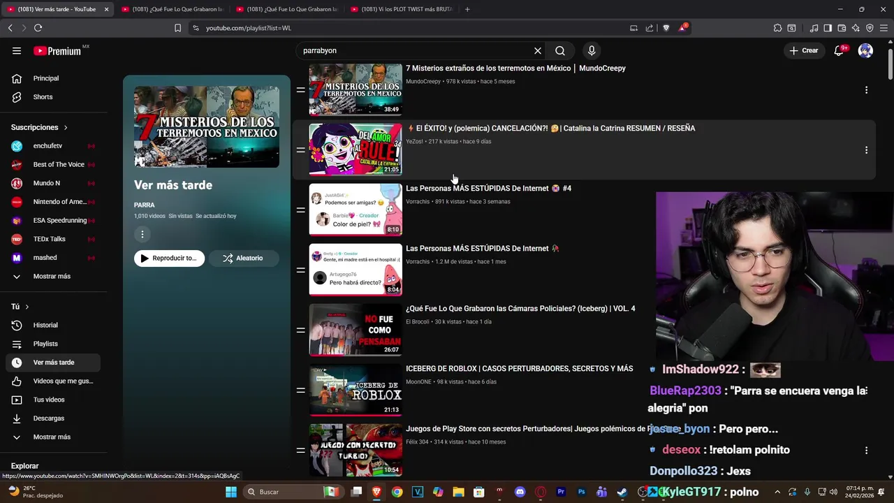894x503 pixels.
Task: Open 8:04 Personas MÁS ESTÚPIDAS thumbnail
Action: pyautogui.click(x=356, y=270)
